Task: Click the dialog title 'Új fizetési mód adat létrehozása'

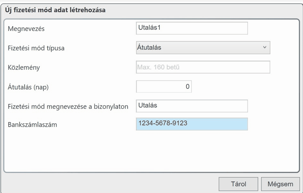Action: (55, 10)
